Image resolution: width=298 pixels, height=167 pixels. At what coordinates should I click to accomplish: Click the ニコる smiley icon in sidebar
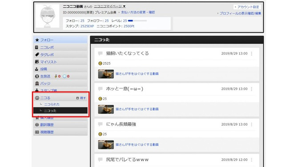click(x=37, y=98)
